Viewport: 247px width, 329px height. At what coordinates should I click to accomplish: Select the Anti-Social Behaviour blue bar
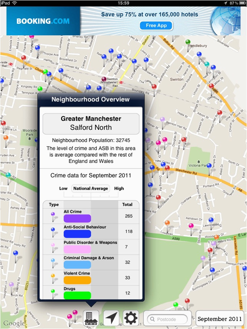[x=77, y=234]
